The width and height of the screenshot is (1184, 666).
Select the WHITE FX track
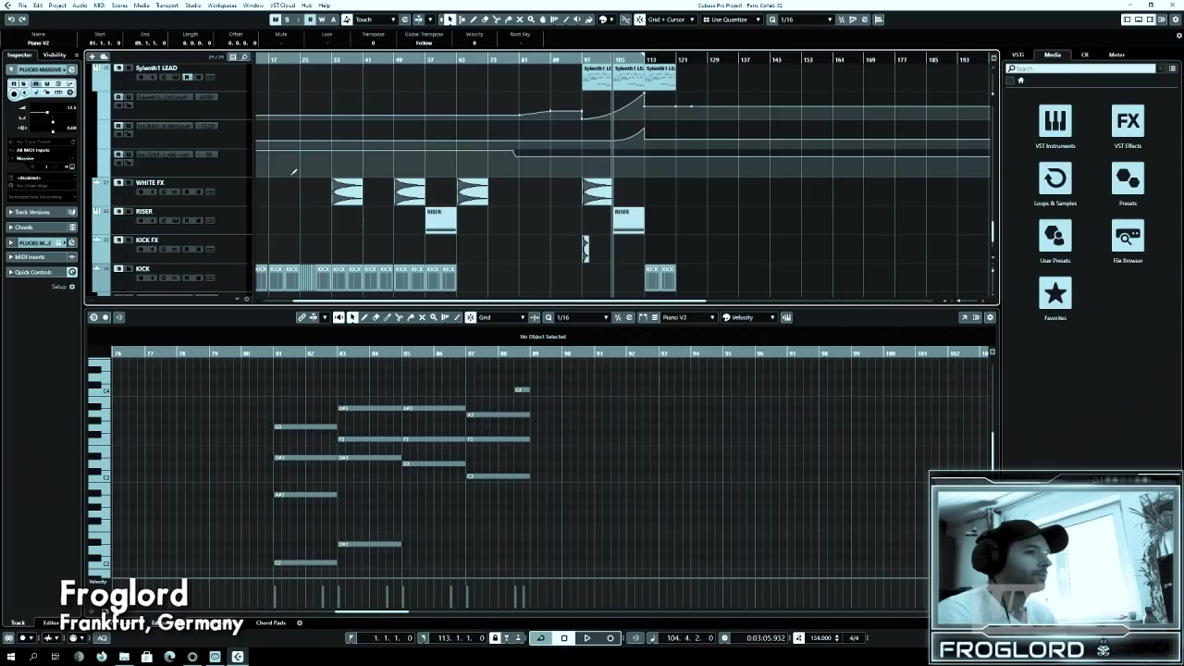pyautogui.click(x=150, y=182)
